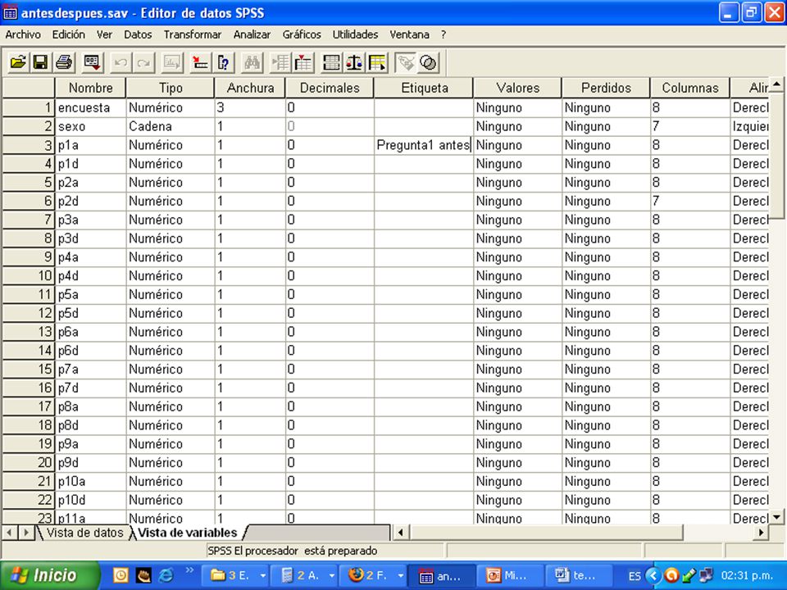Click the Perdidos column header
The height and width of the screenshot is (590, 787).
coord(606,88)
